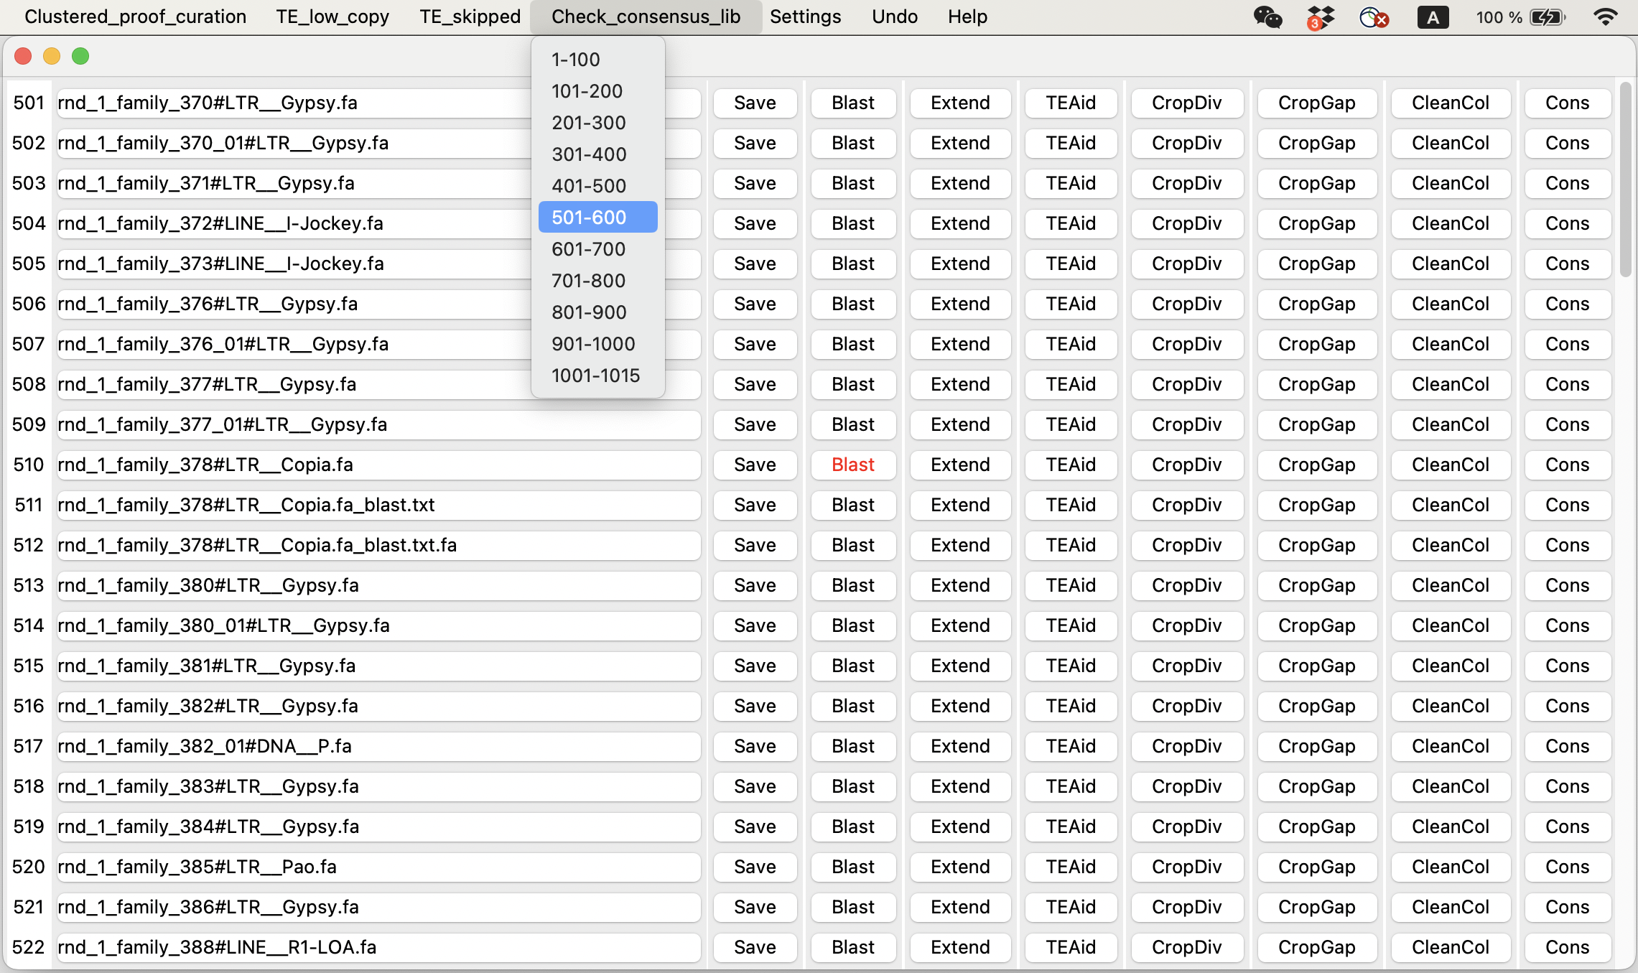The image size is (1638, 973).
Task: Select the 1001-1015 range option
Action: (597, 376)
